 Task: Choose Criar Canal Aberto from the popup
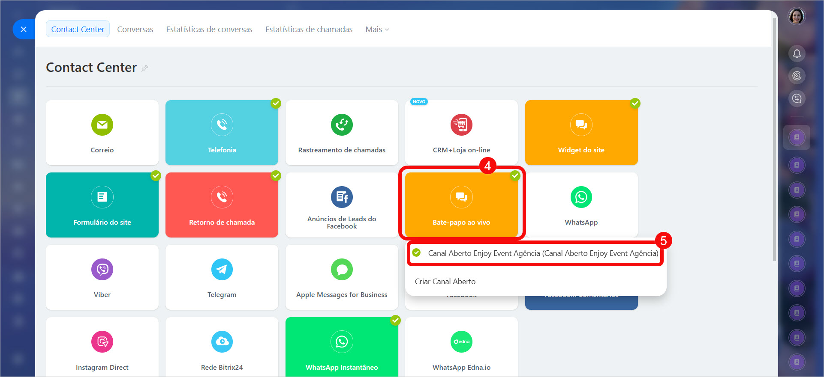coord(445,282)
